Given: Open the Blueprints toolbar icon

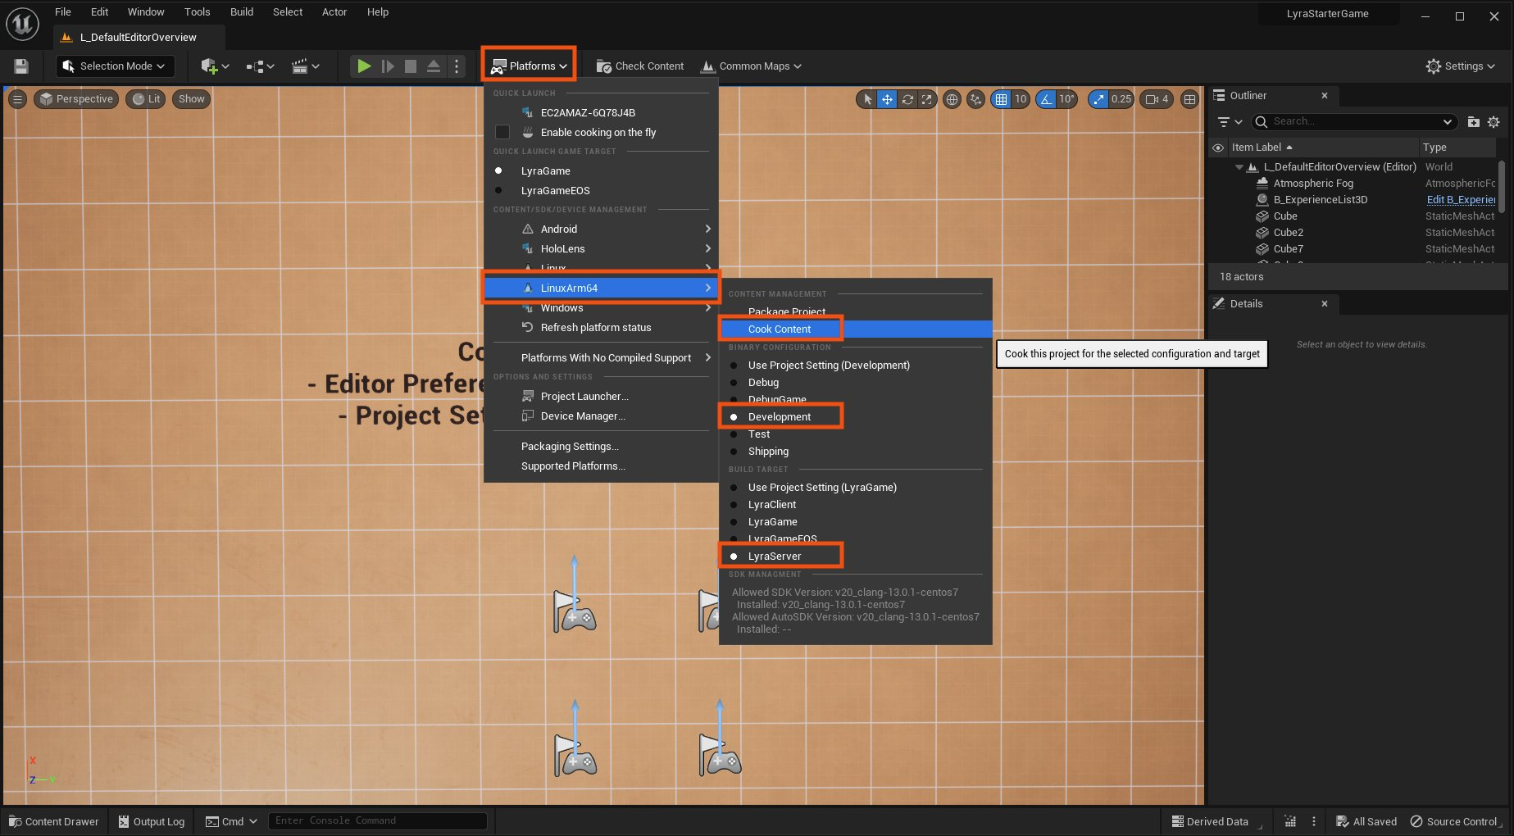Looking at the screenshot, I should click(260, 66).
